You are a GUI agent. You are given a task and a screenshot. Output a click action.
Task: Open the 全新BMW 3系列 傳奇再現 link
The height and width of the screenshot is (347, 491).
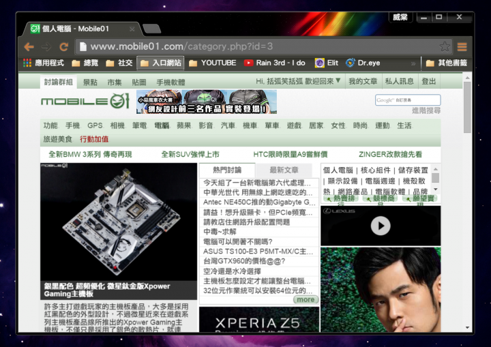tap(90, 154)
